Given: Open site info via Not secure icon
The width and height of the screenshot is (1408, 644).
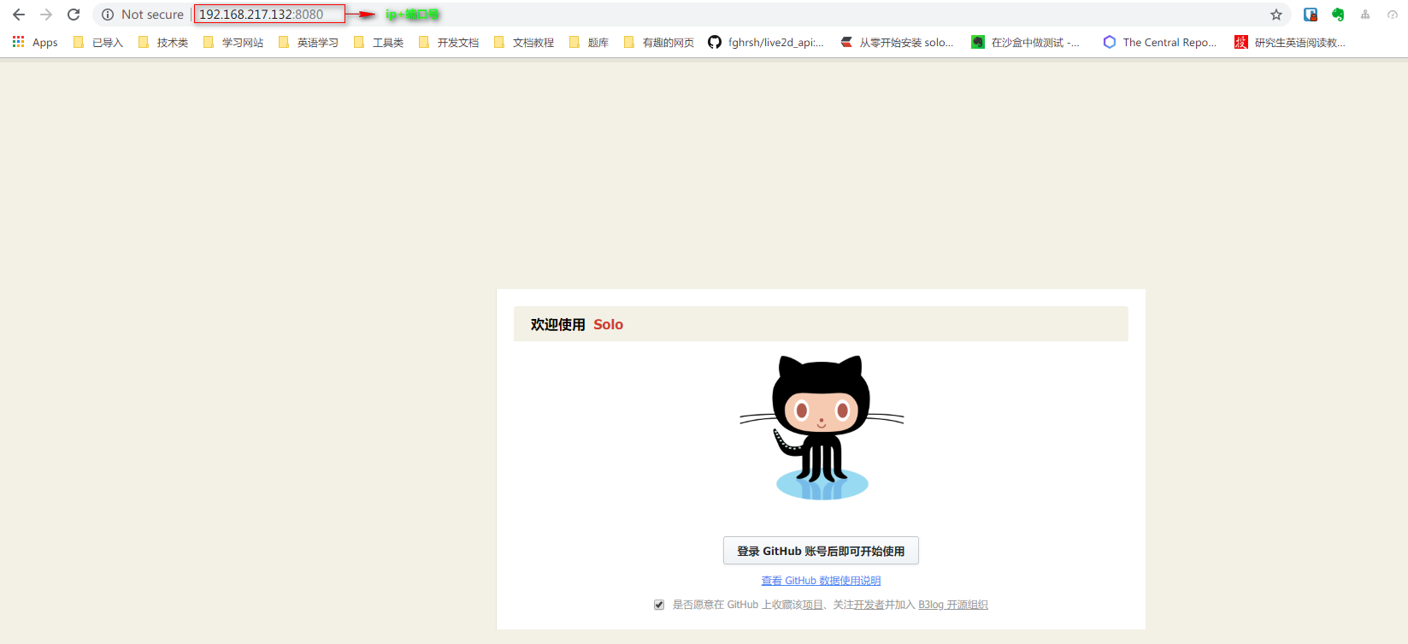Looking at the screenshot, I should click(x=108, y=15).
